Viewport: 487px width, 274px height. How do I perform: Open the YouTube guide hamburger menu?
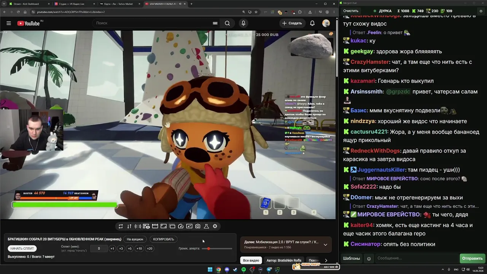[9, 23]
